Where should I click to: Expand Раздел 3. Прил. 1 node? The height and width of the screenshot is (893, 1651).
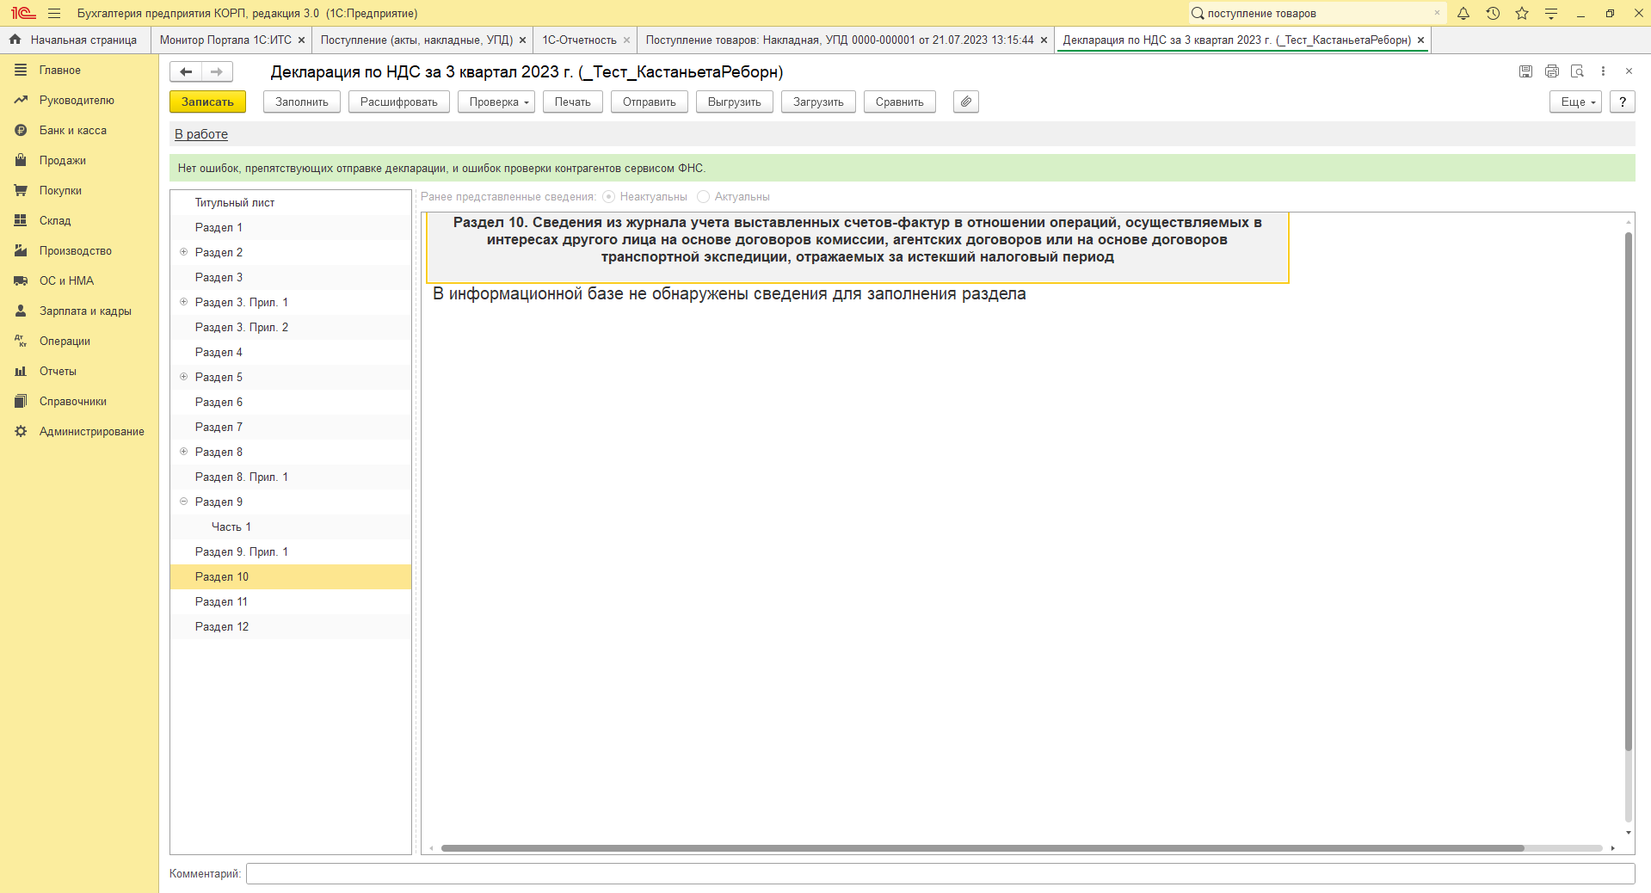[x=183, y=302]
